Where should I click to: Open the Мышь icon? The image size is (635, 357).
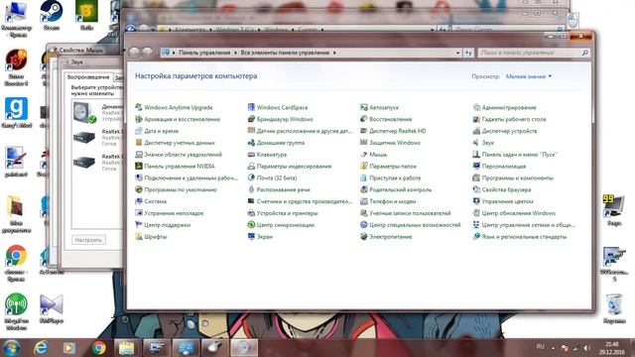click(x=364, y=155)
